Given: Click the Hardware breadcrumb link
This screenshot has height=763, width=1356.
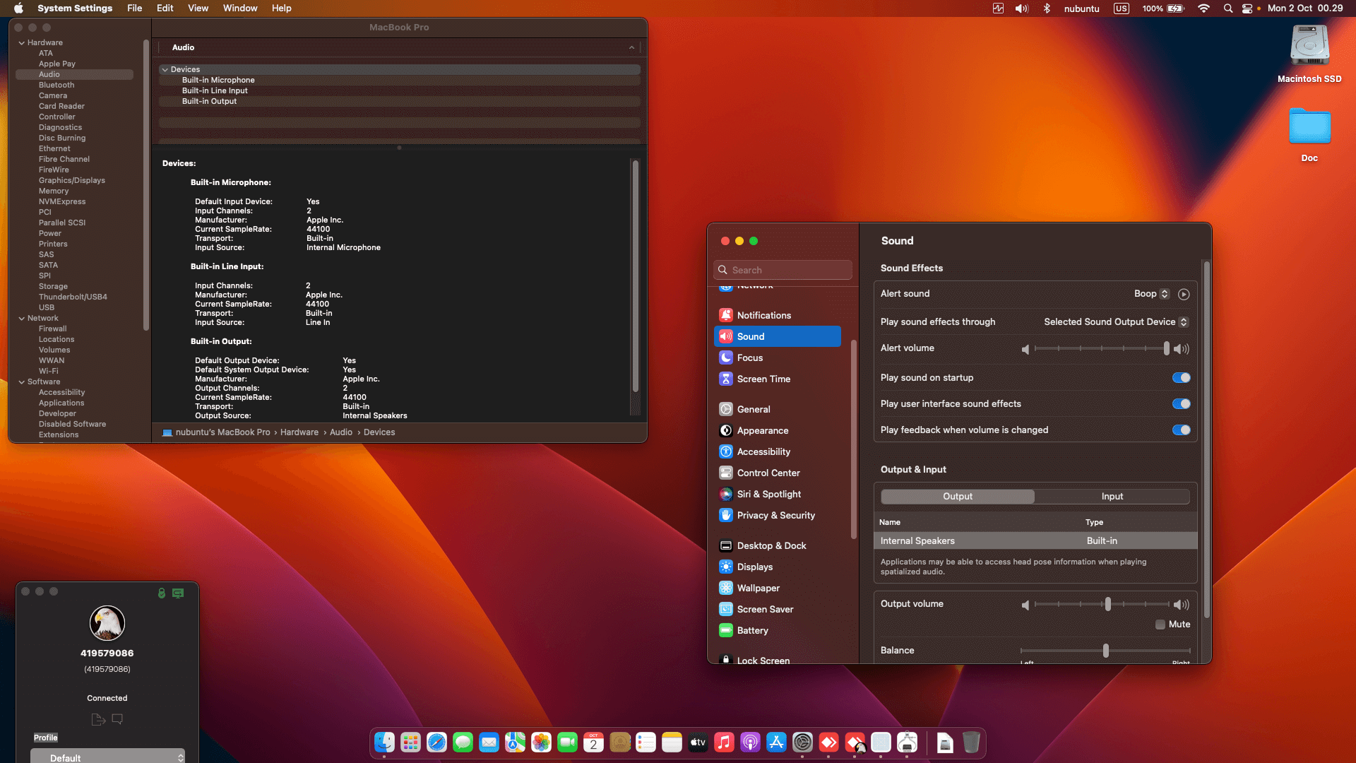Looking at the screenshot, I should click(x=299, y=432).
